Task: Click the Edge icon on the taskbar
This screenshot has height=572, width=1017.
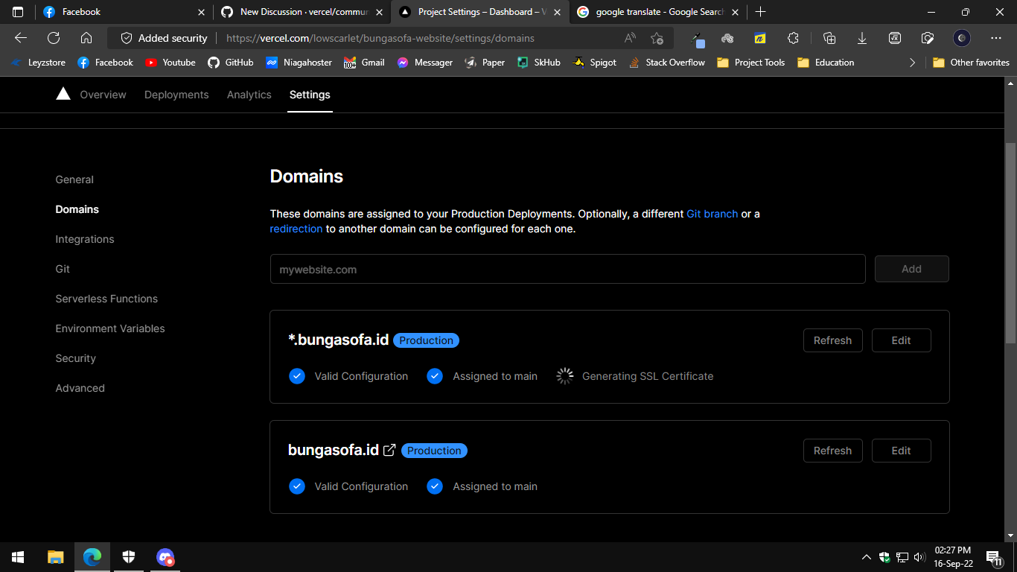Action: tap(92, 556)
